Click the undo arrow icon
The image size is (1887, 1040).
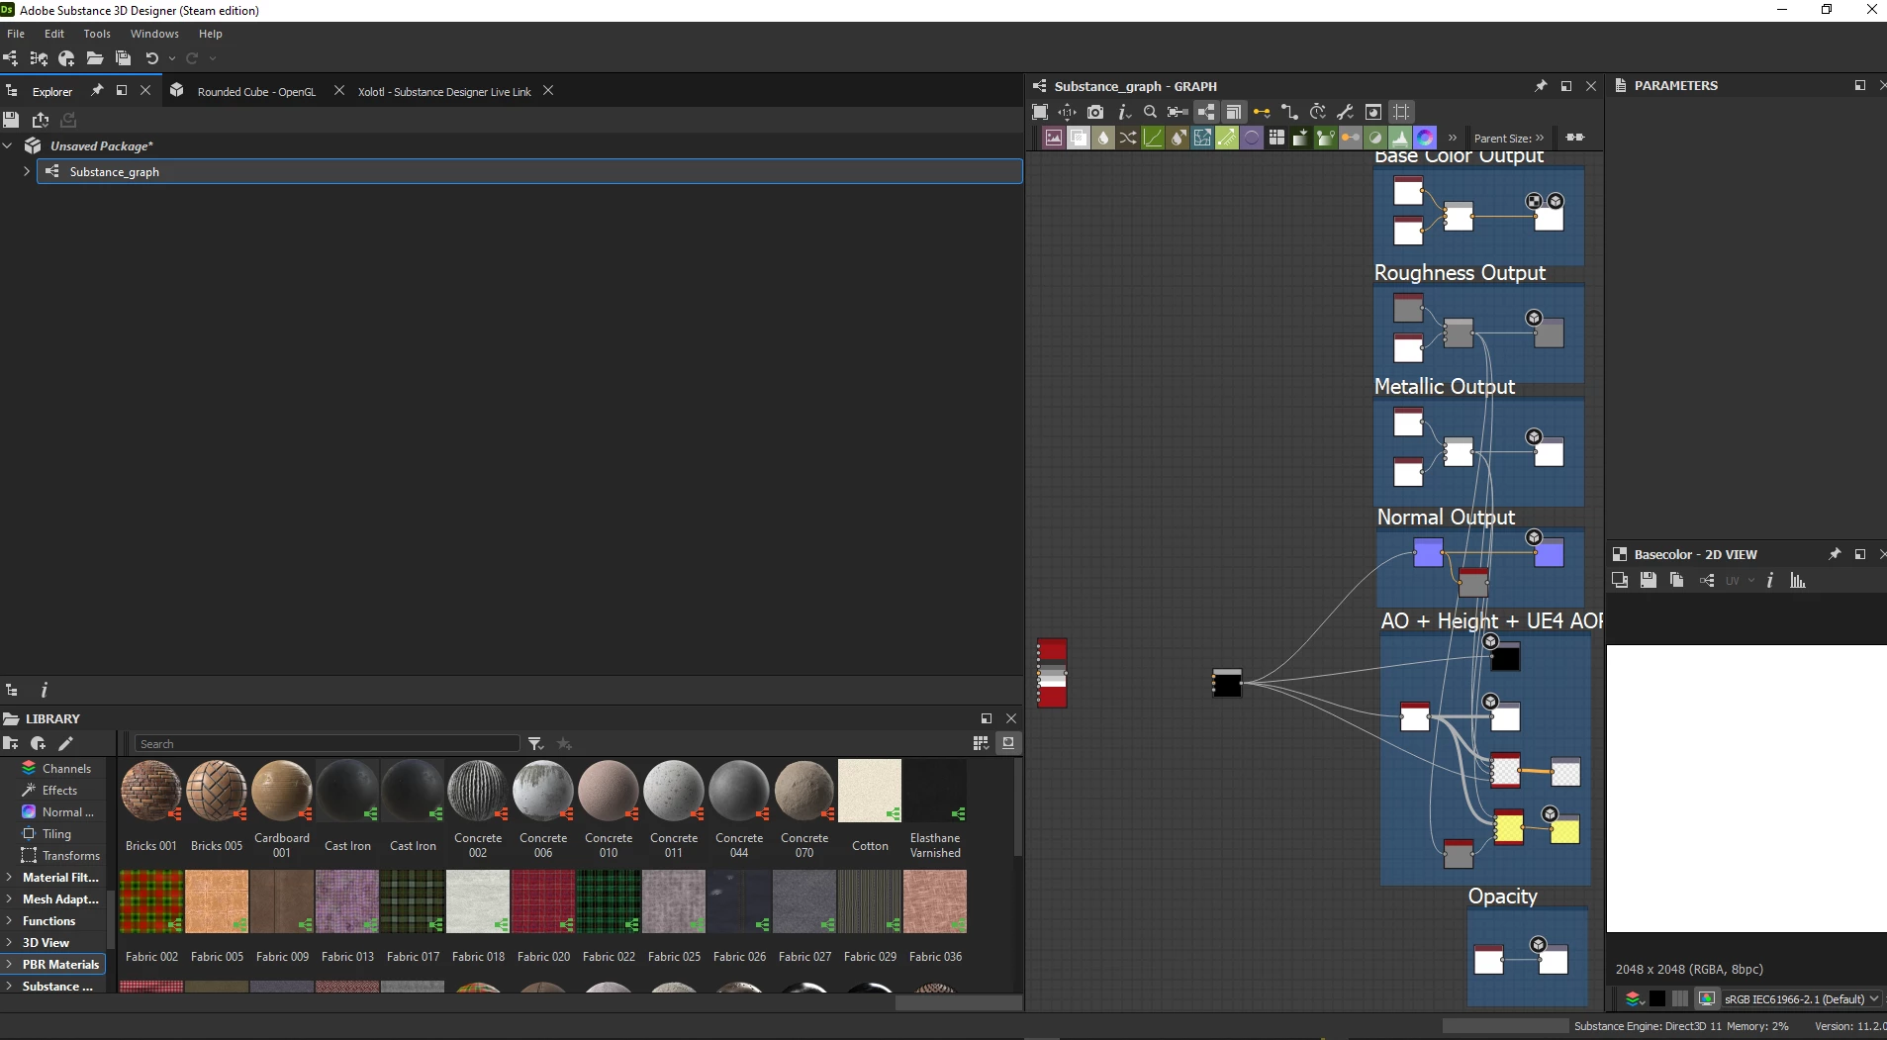pos(151,58)
